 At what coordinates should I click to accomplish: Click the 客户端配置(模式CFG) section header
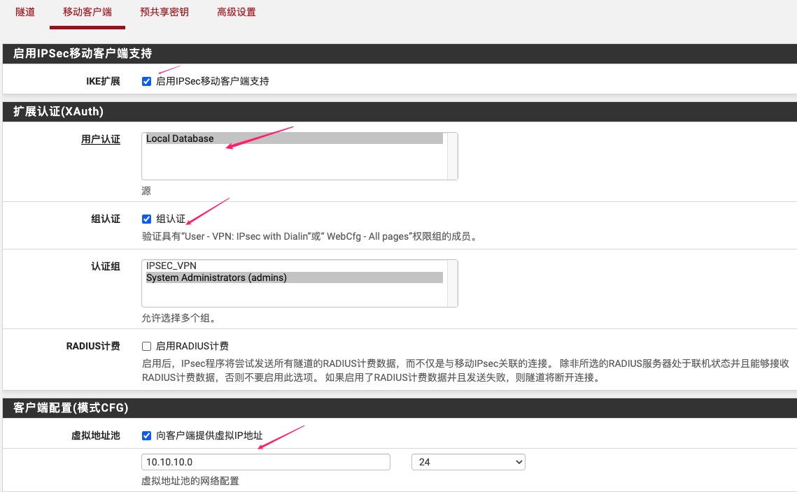(x=71, y=407)
